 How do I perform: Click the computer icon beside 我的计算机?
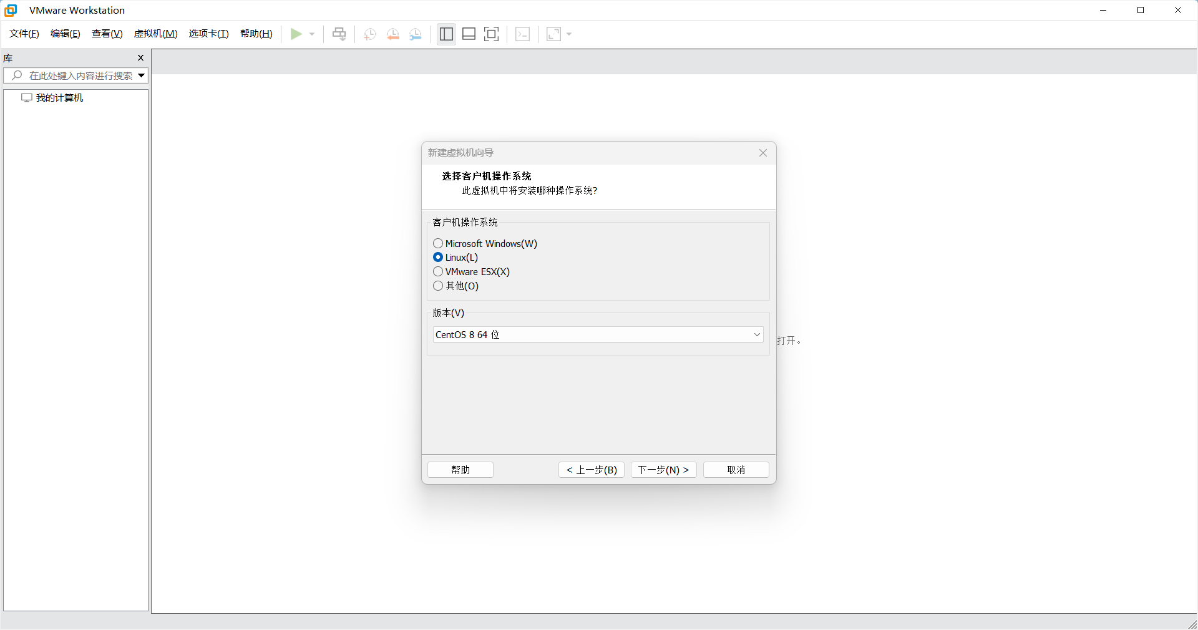tap(27, 98)
